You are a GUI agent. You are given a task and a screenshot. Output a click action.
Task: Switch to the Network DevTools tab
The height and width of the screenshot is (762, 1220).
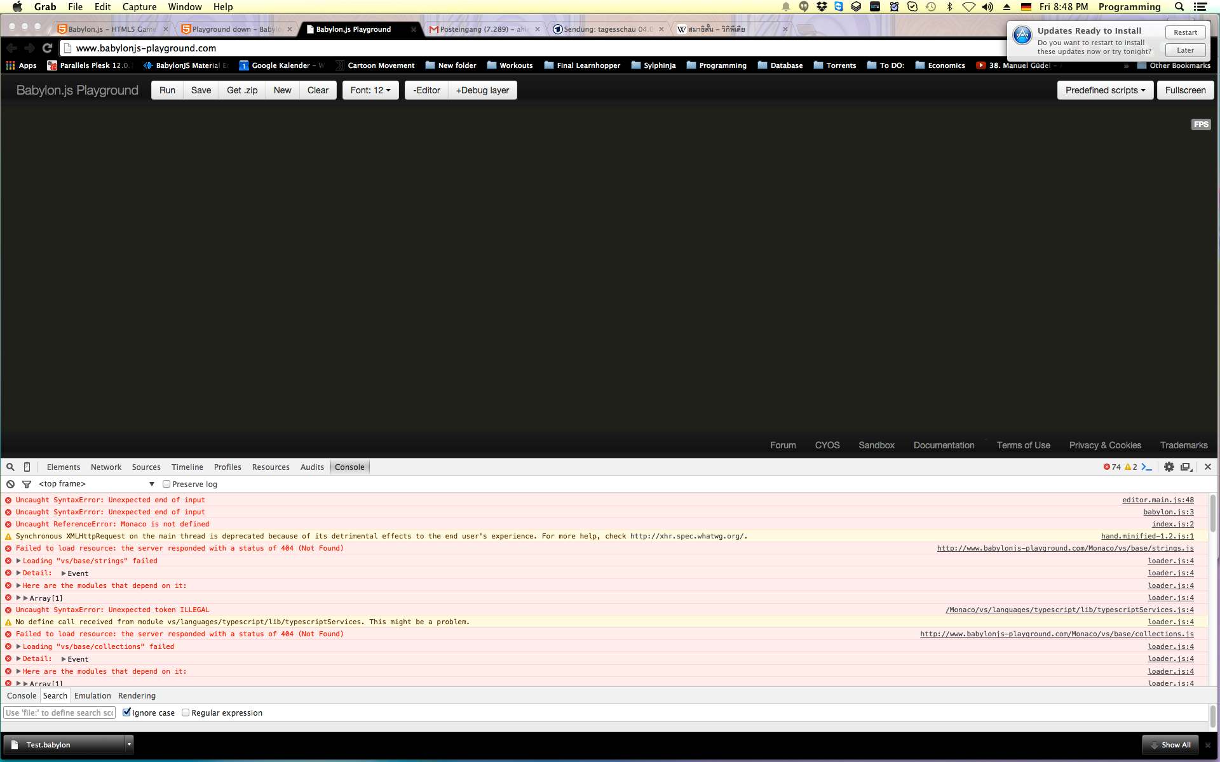pyautogui.click(x=106, y=467)
